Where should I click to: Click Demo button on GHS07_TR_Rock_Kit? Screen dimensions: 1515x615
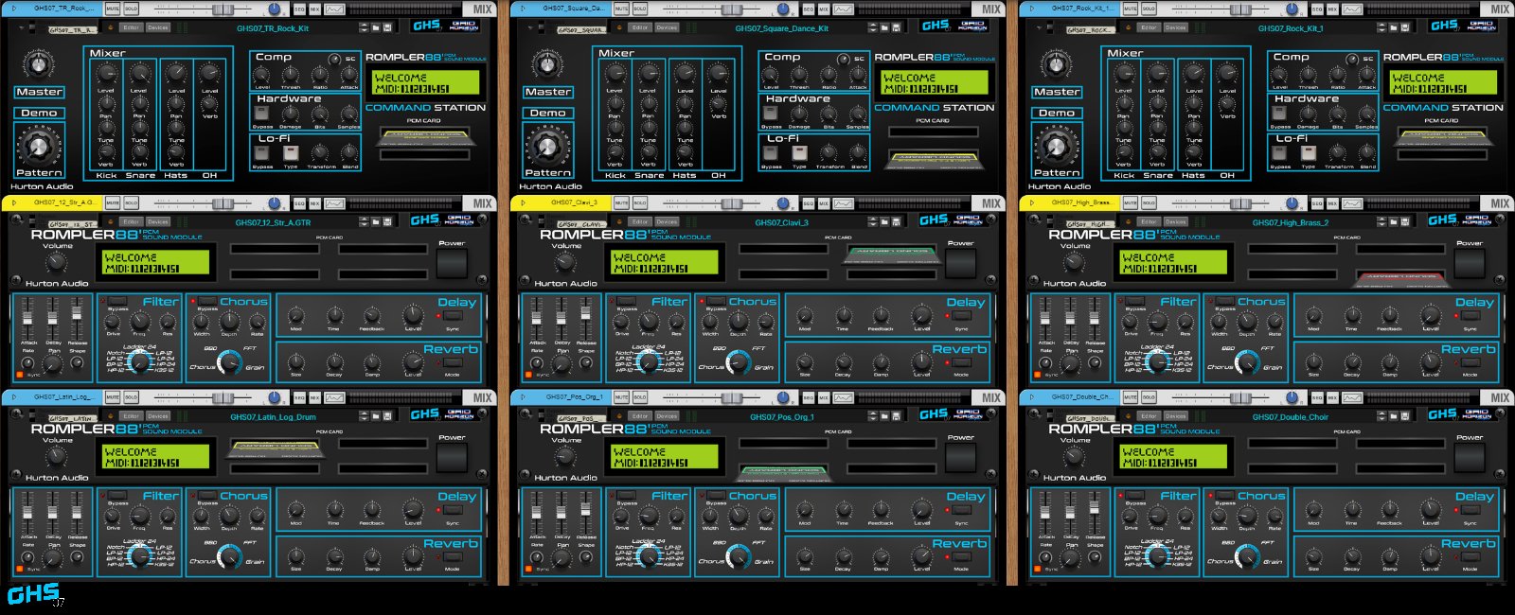pyautogui.click(x=39, y=113)
